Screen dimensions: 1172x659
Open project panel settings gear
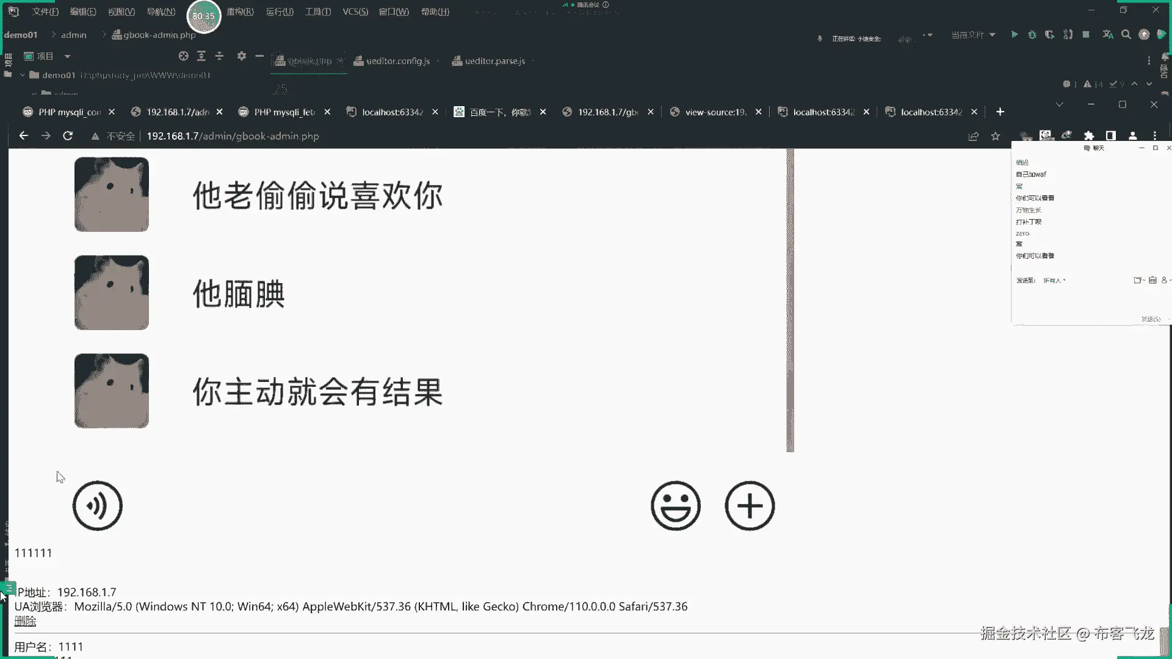(242, 56)
